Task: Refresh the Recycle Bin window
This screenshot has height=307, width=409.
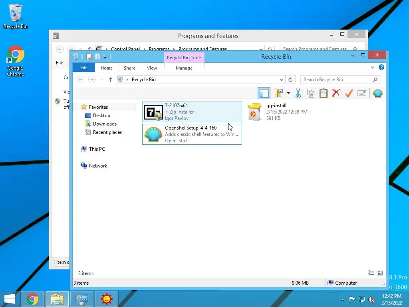Action: [x=290, y=80]
